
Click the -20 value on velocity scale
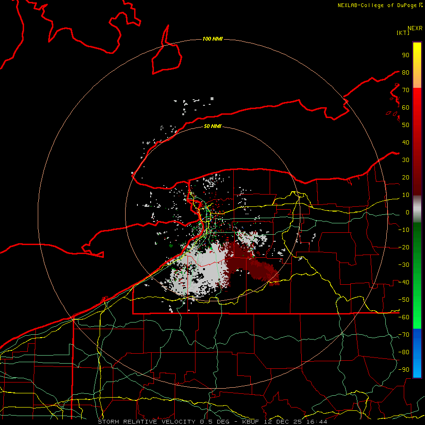(404, 247)
